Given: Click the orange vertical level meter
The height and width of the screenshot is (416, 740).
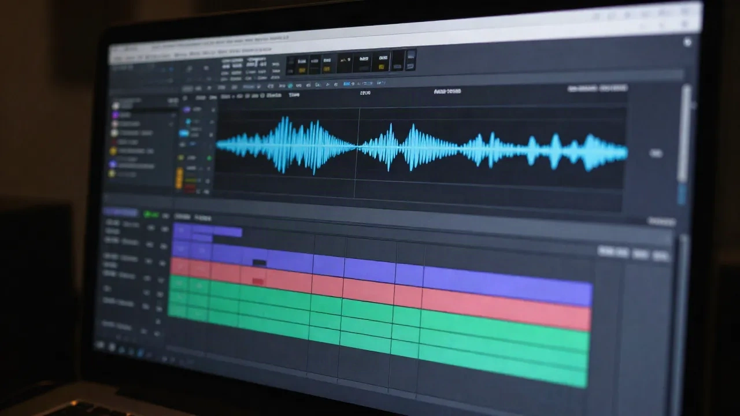Looking at the screenshot, I should point(179,177).
